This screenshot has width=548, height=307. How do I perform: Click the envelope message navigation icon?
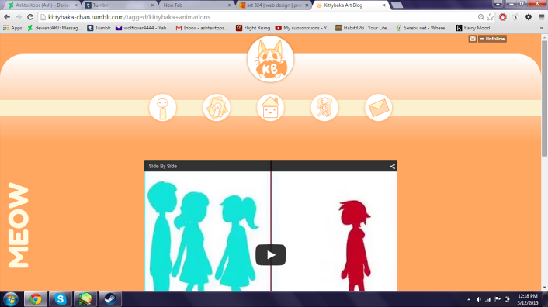(378, 108)
